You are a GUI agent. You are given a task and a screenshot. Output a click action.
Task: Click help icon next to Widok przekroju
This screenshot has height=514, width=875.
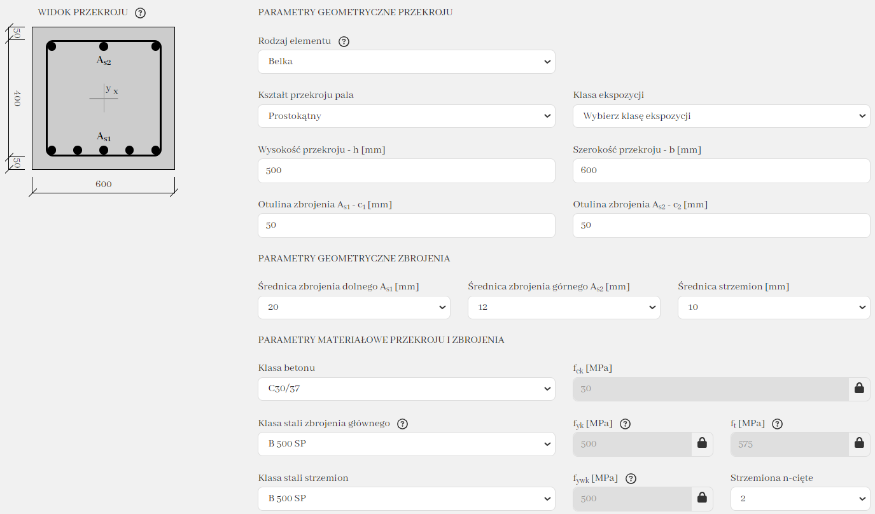coord(141,13)
